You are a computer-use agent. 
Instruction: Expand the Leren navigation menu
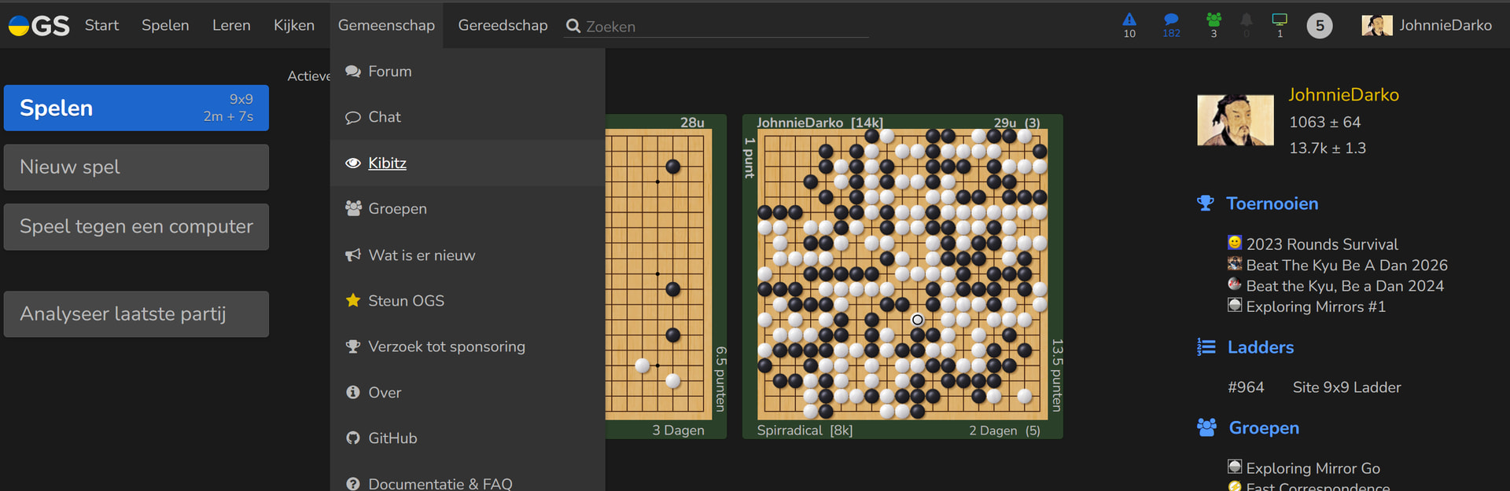click(x=231, y=25)
